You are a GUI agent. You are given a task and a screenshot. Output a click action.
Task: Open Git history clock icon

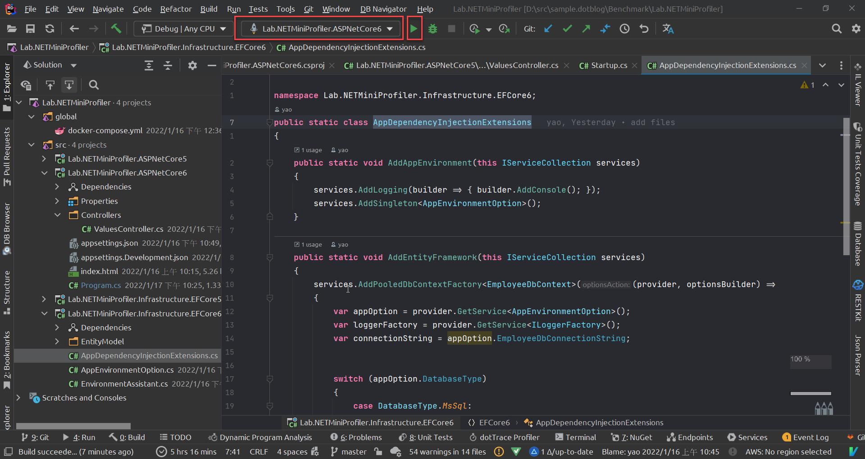[624, 29]
